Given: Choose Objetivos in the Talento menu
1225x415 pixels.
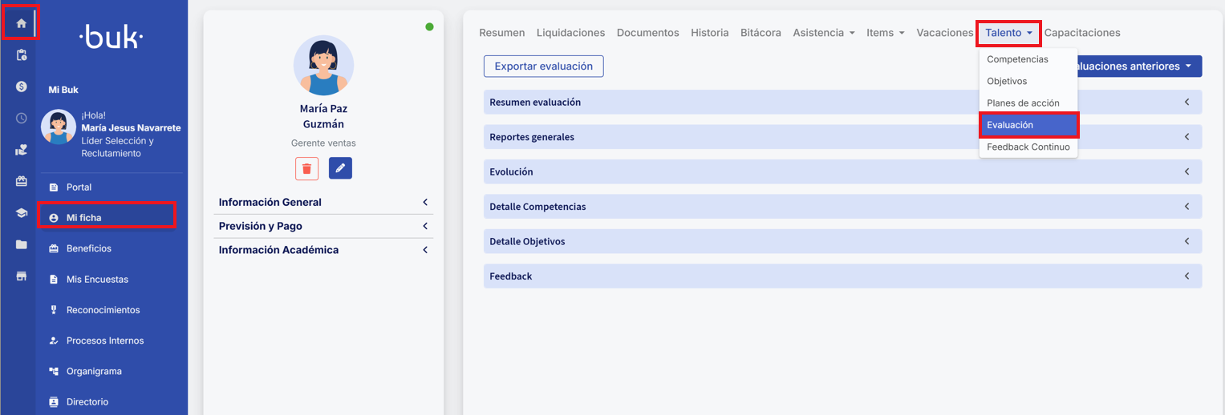Looking at the screenshot, I should pyautogui.click(x=1007, y=81).
